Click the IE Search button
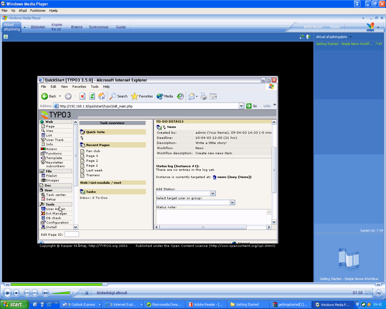This screenshot has height=309, width=386. (x=119, y=96)
